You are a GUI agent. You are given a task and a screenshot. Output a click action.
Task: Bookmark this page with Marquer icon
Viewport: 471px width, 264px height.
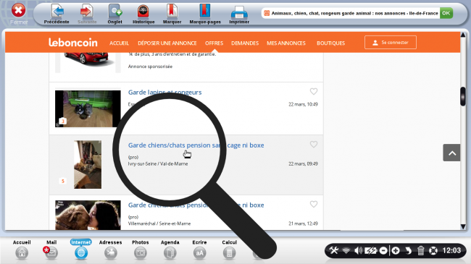172,11
